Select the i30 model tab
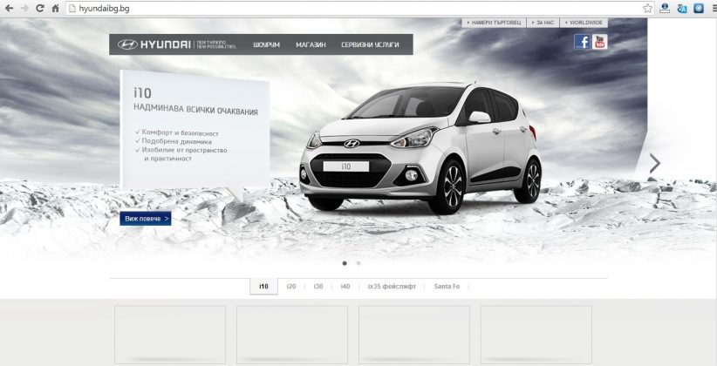This screenshot has width=717, height=366. 318,287
